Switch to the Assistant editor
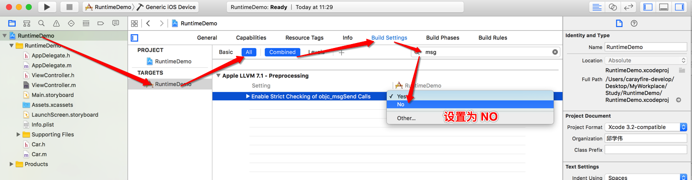The height and width of the screenshot is (180, 692). coord(612,7)
